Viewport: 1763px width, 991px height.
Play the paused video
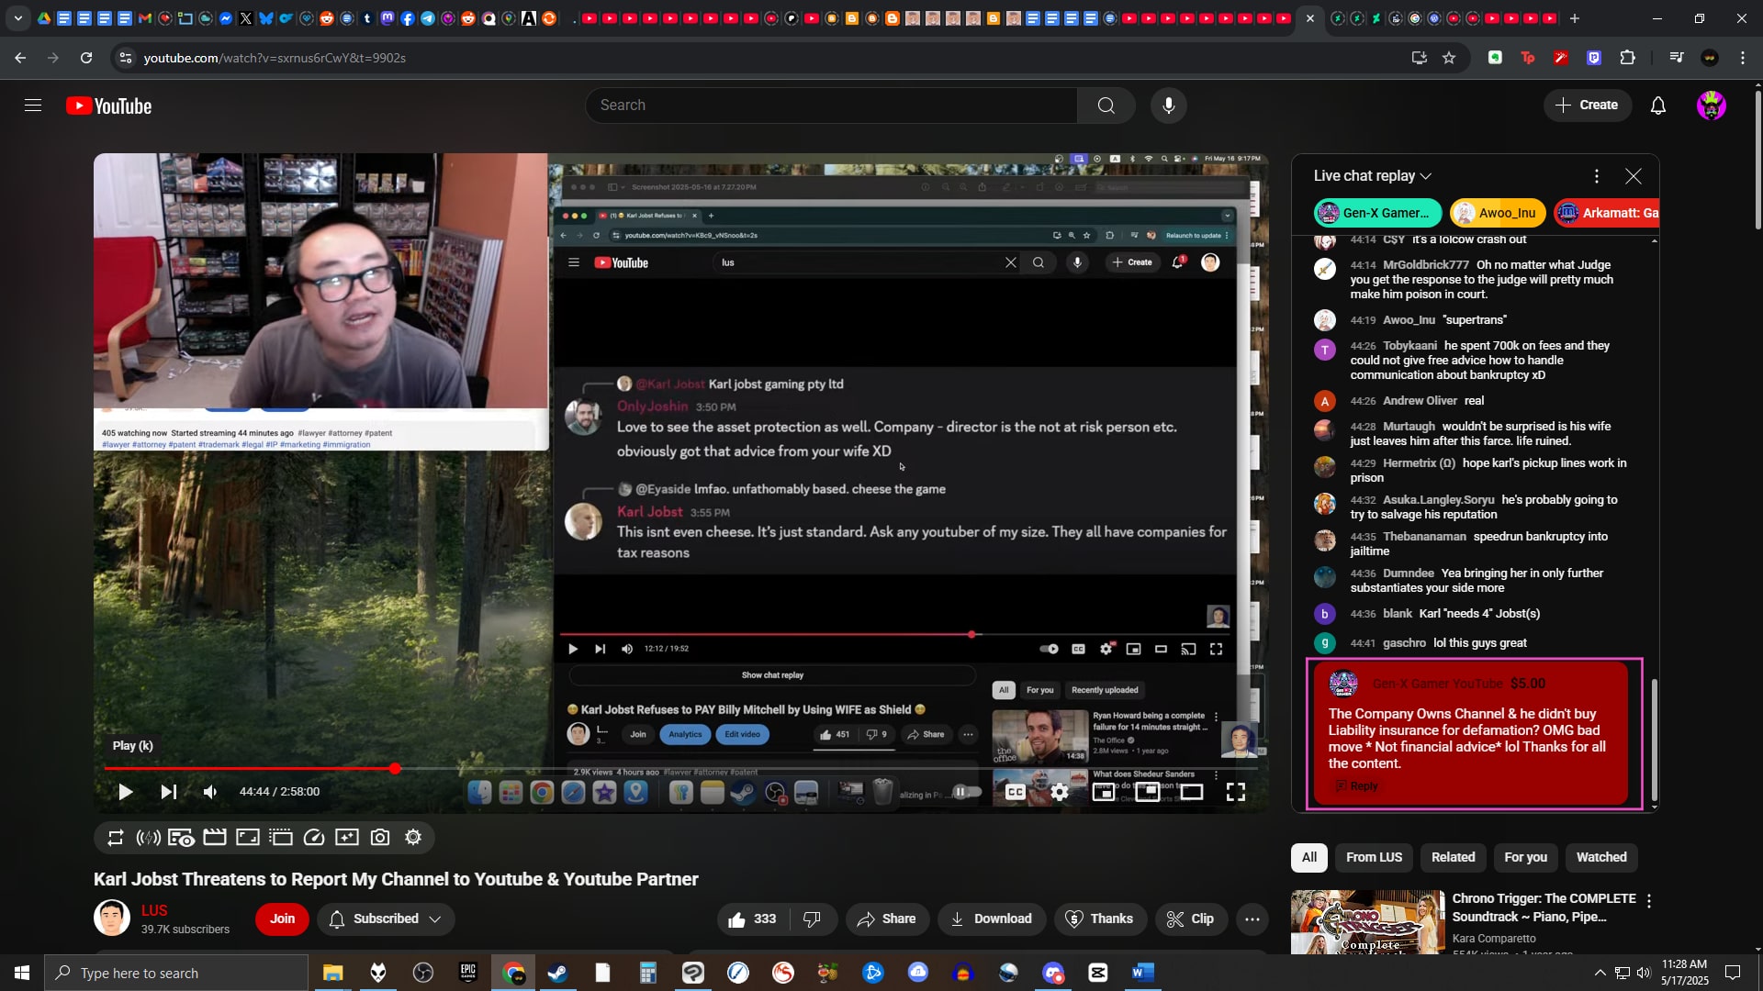tap(126, 792)
